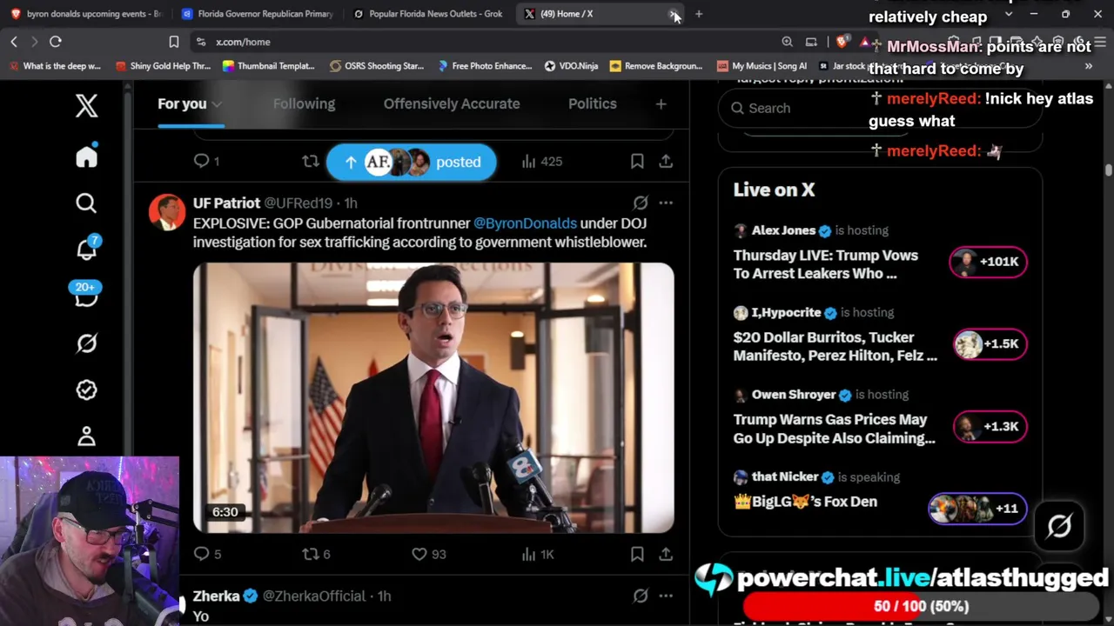Click the new 'posted' pill button
1114x626 pixels.
pos(412,162)
